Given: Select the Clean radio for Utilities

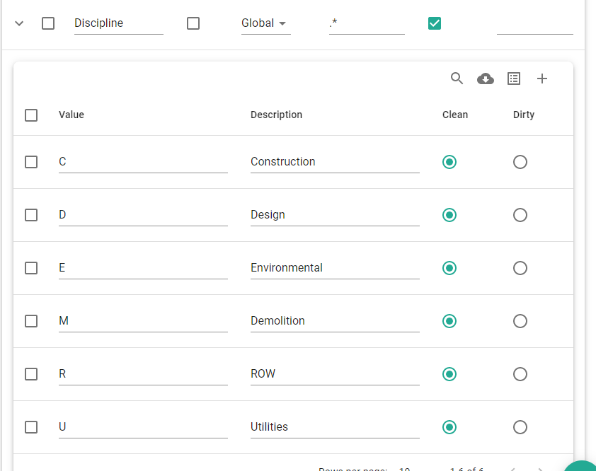Looking at the screenshot, I should pyautogui.click(x=449, y=427).
